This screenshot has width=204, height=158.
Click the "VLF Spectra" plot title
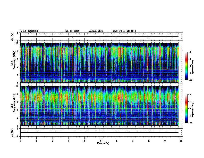point(29,31)
